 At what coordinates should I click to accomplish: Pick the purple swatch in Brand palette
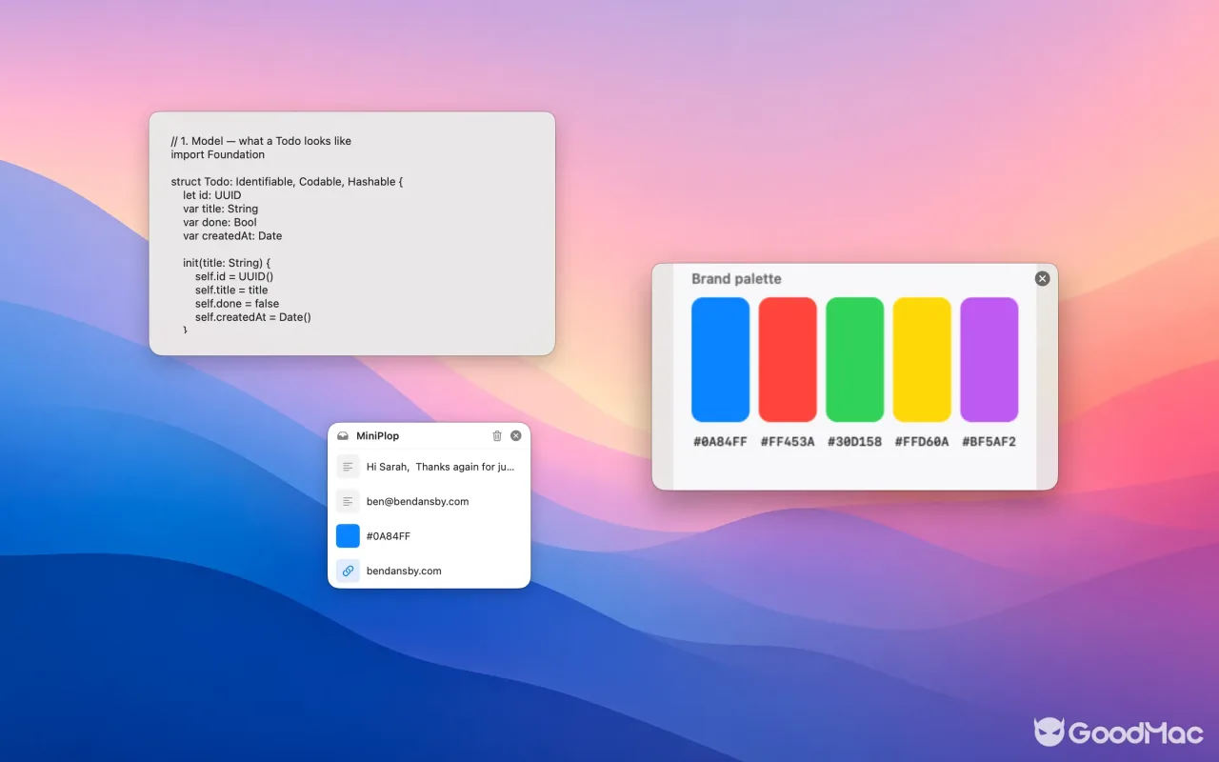(989, 359)
